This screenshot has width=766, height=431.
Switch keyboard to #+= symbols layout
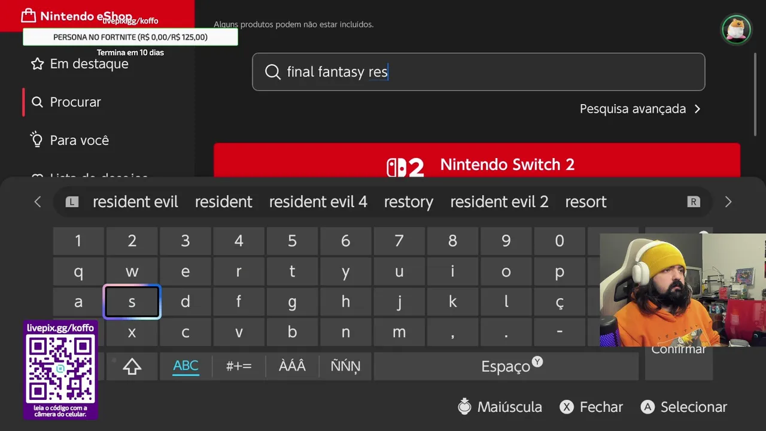239,366
